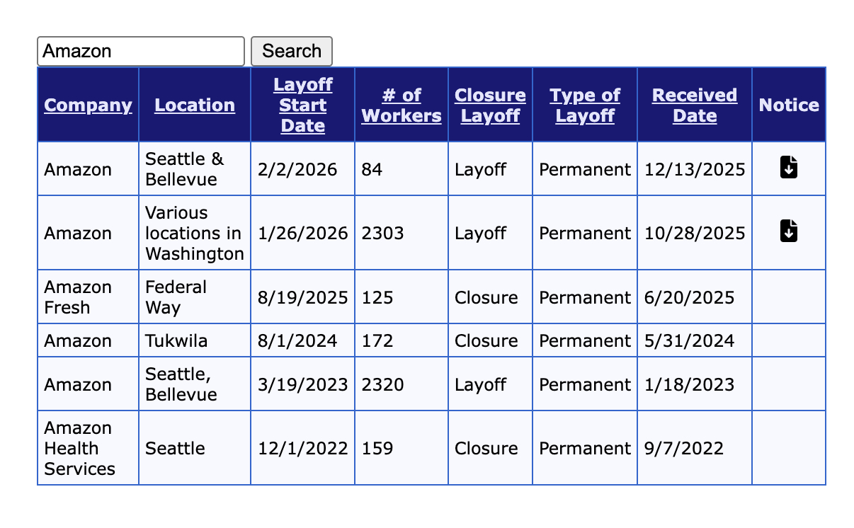This screenshot has height=528, width=854.
Task: Click the Notice column header
Action: coord(789,105)
